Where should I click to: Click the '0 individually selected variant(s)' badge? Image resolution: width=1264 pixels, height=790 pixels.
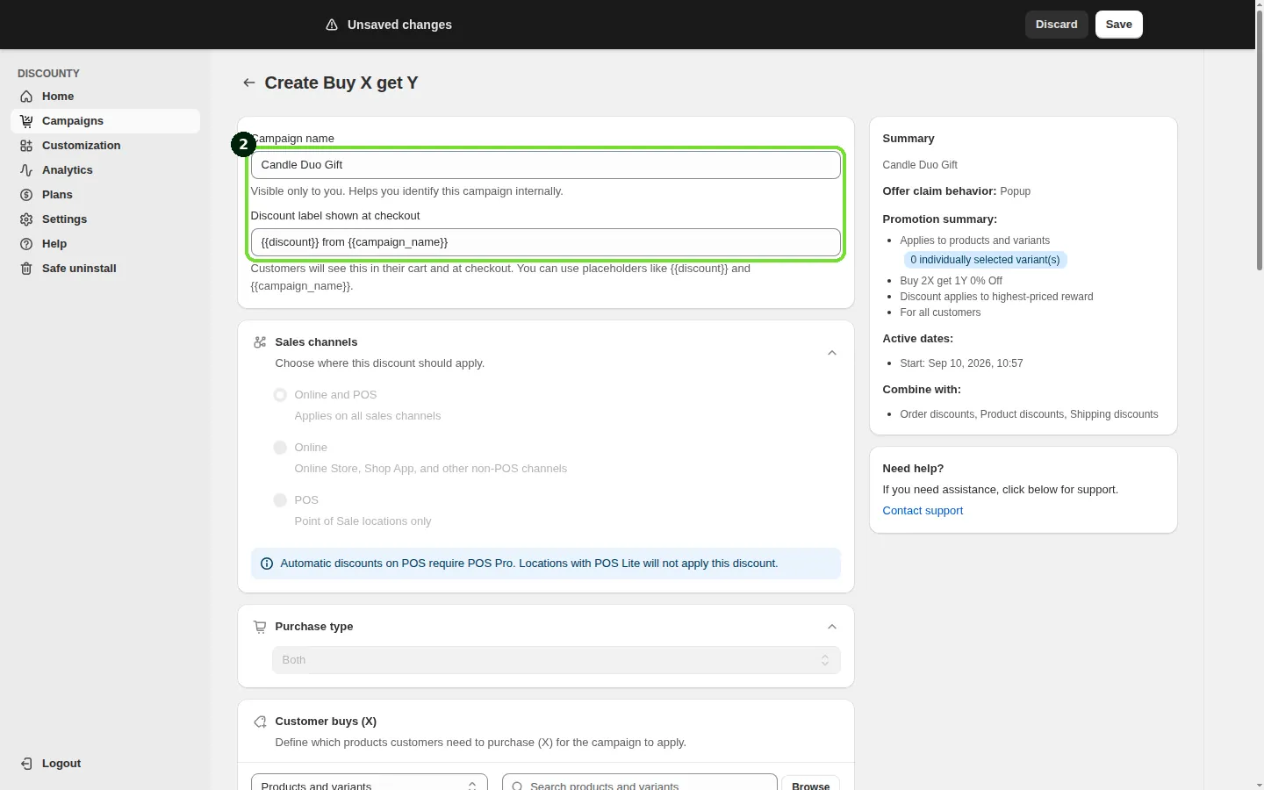pyautogui.click(x=985, y=260)
